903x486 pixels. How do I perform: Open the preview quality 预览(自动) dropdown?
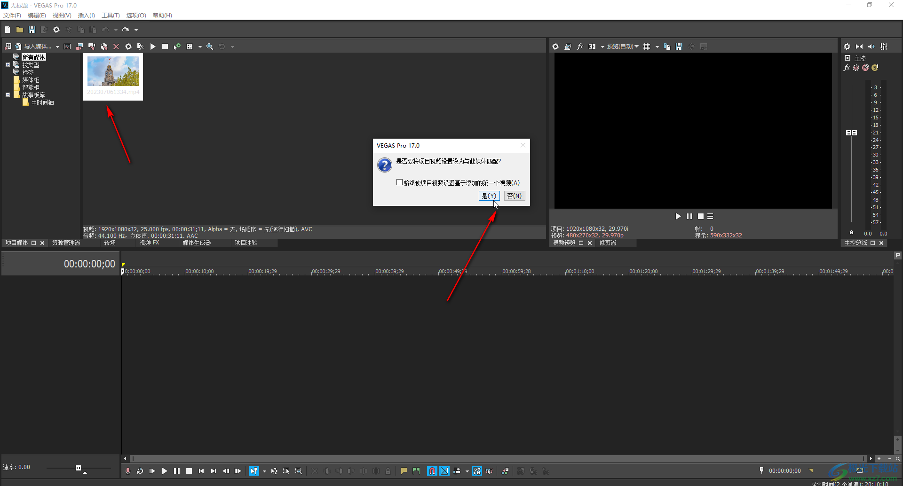[623, 47]
